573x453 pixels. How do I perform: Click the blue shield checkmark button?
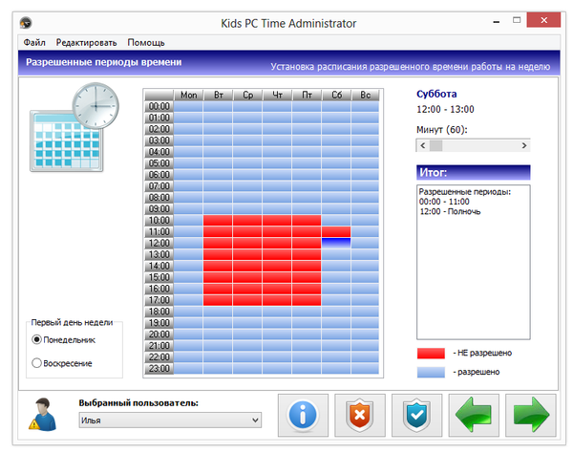tap(417, 416)
